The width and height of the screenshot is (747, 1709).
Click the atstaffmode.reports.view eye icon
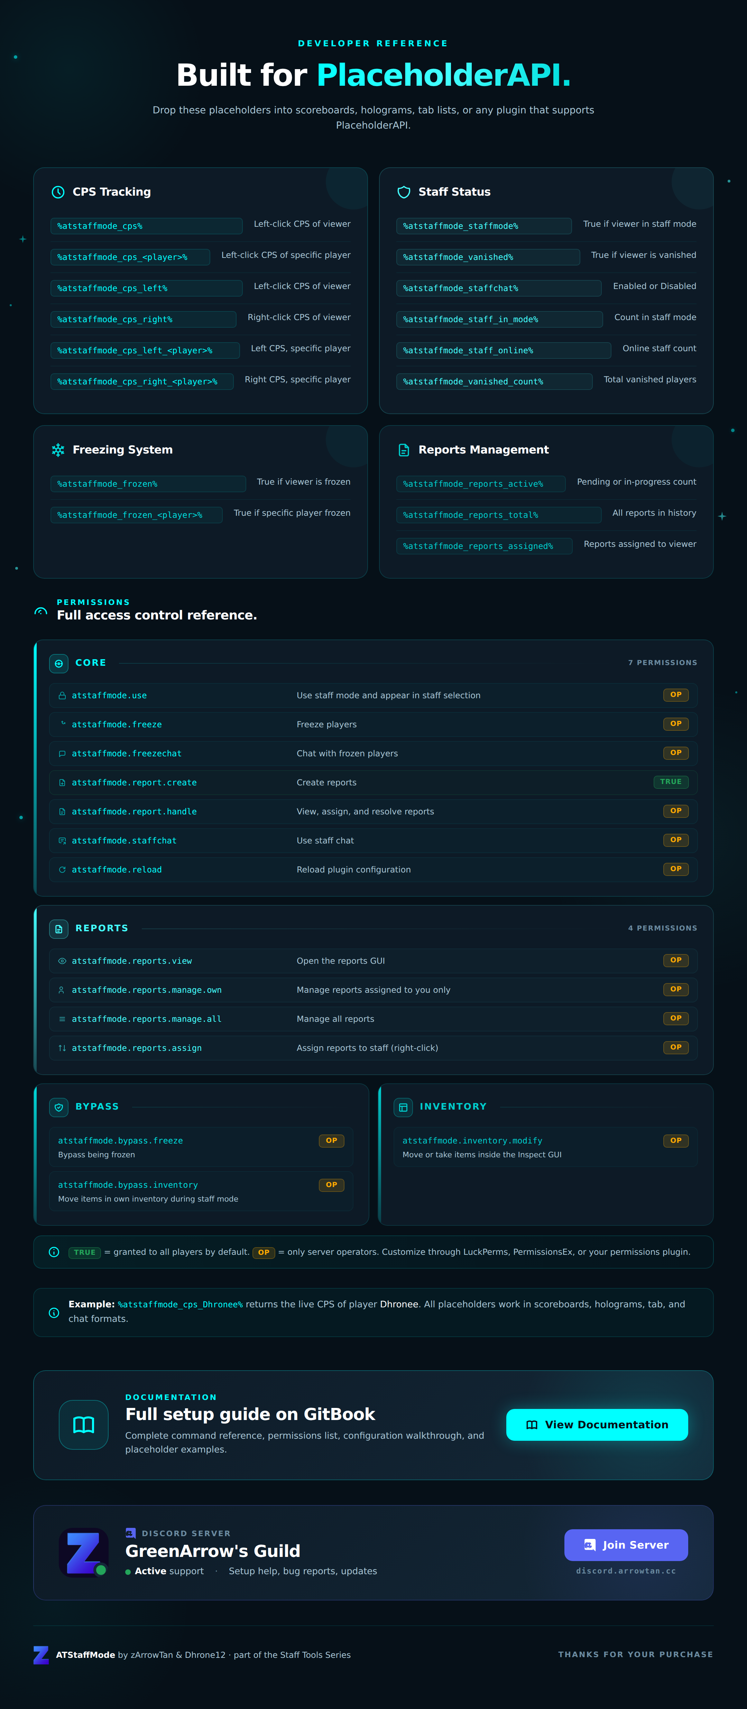point(62,961)
